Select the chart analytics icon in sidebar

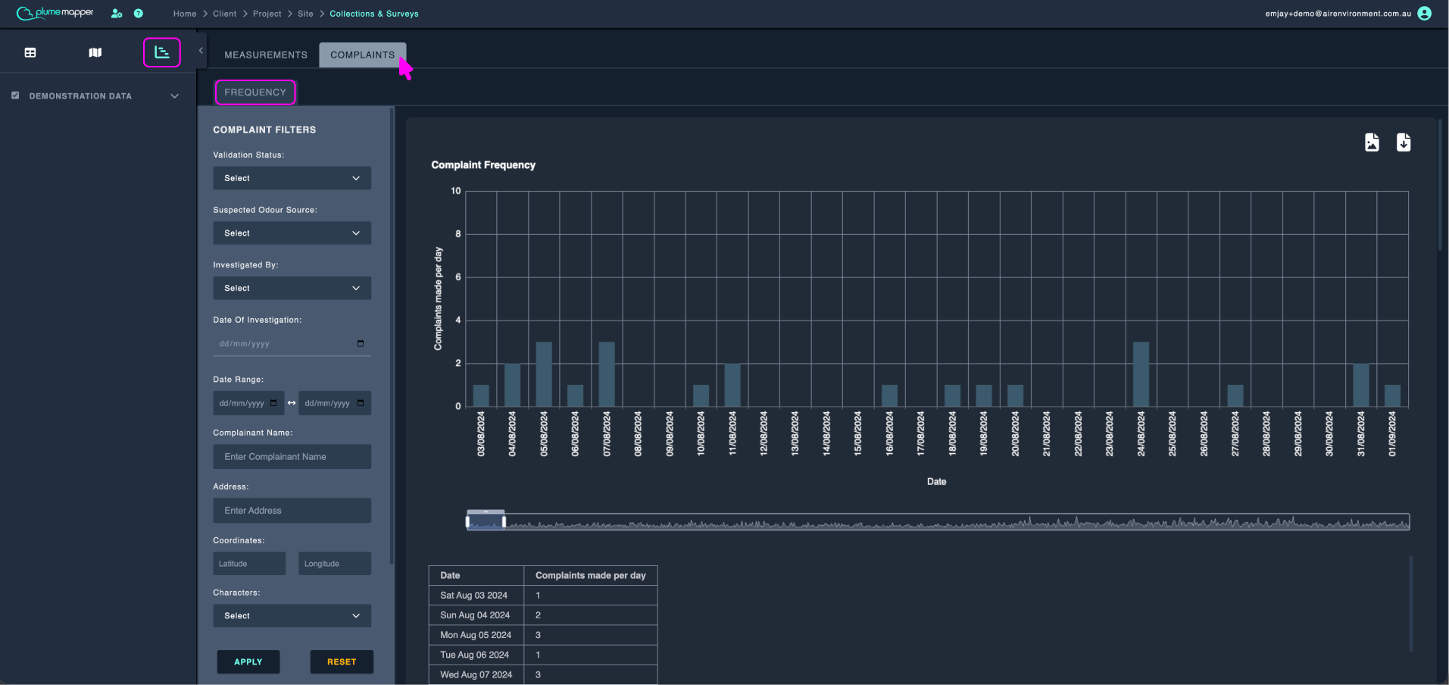click(x=162, y=52)
